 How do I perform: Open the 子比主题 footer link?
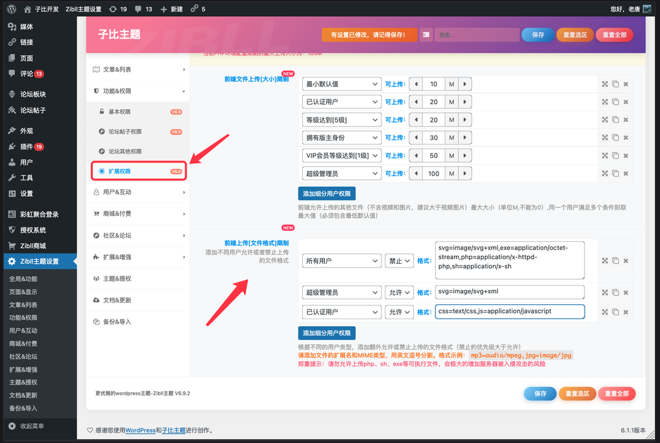pyautogui.click(x=175, y=429)
